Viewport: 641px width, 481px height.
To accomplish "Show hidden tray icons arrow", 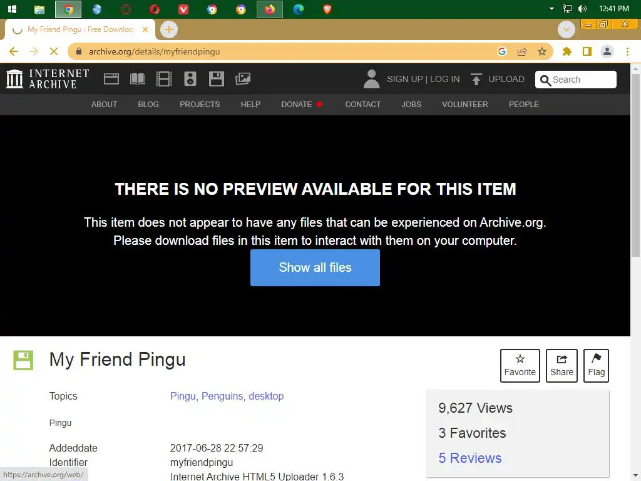I will coord(551,9).
